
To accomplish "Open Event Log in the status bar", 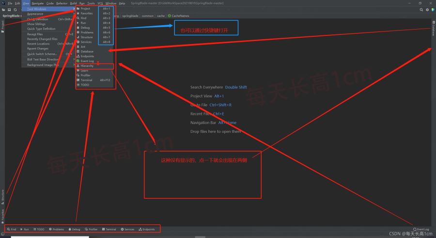I will [421, 229].
